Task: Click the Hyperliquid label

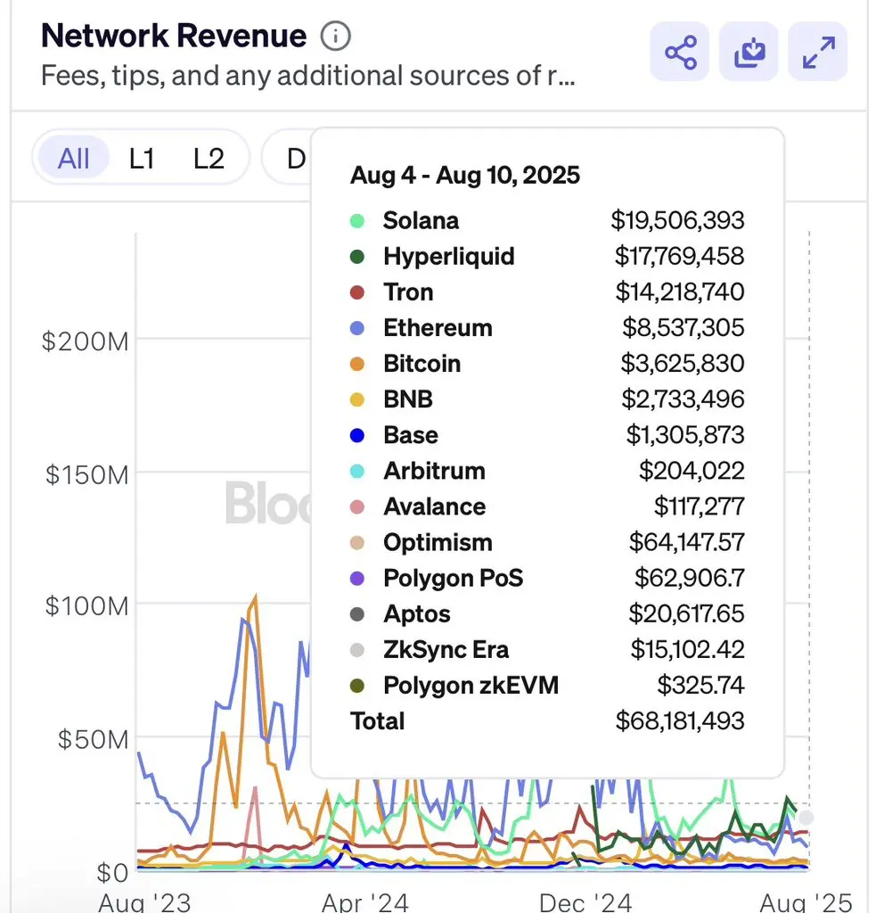Action: tap(449, 257)
